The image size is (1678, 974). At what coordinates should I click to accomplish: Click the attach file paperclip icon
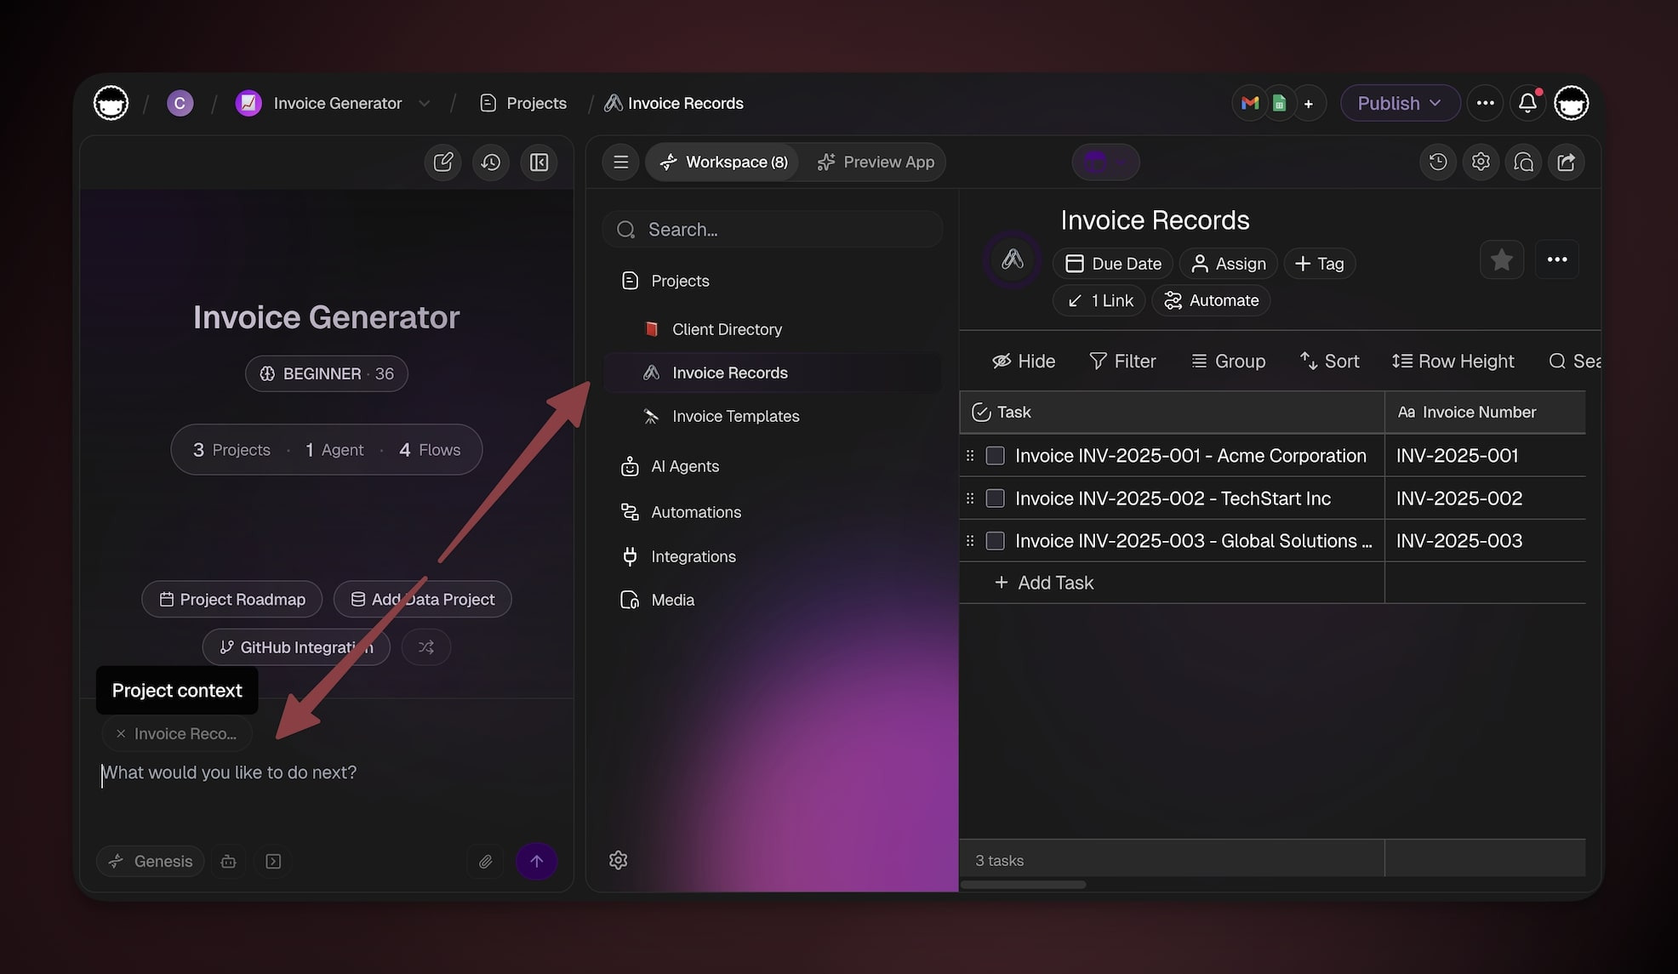485,861
